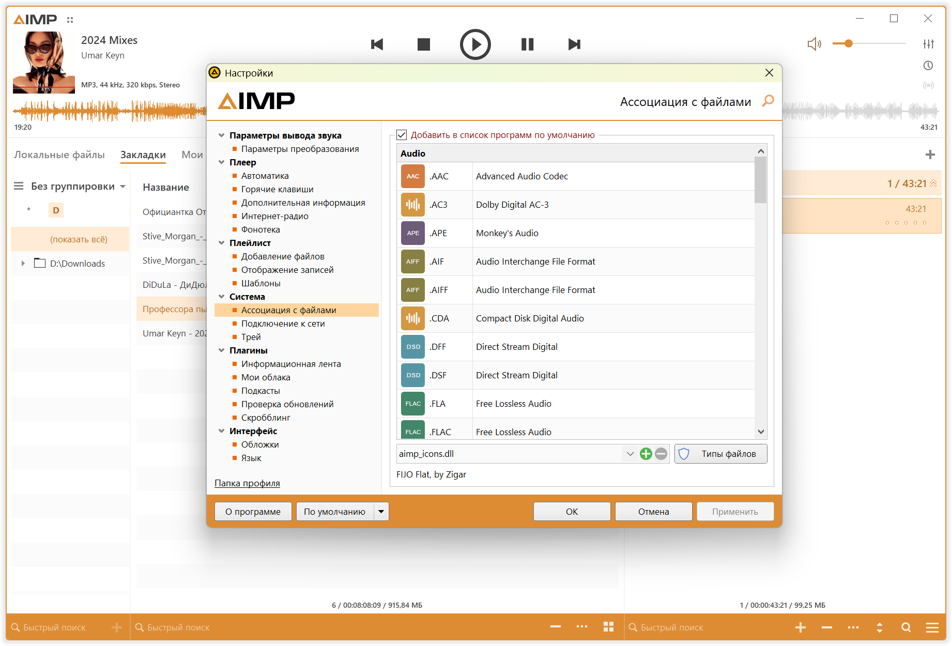This screenshot has height=646, width=952.
Task: Skip to the next track
Action: coord(574,44)
